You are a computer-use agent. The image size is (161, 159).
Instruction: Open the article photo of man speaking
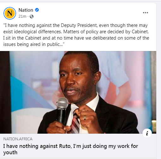point(78,92)
